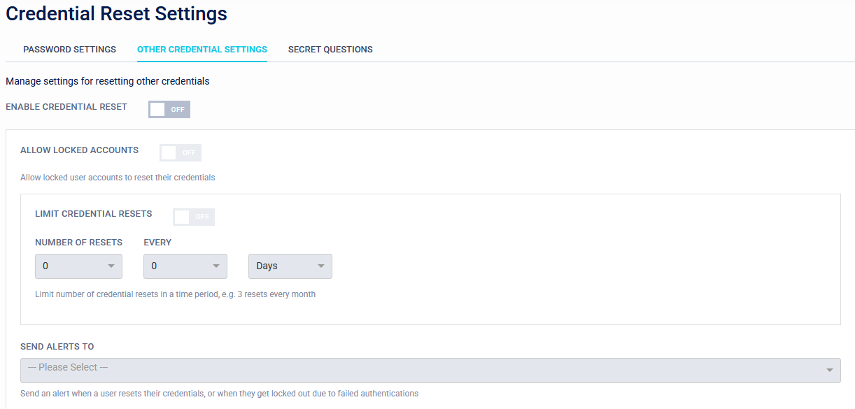Open the Send Alerts To selector

coord(430,371)
